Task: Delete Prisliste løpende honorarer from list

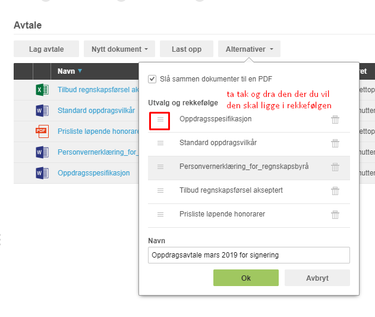Action: (335, 215)
